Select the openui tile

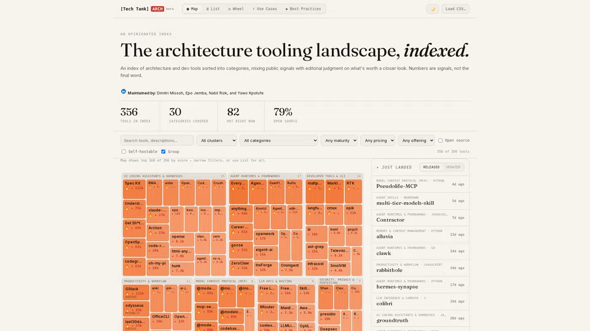(x=182, y=239)
